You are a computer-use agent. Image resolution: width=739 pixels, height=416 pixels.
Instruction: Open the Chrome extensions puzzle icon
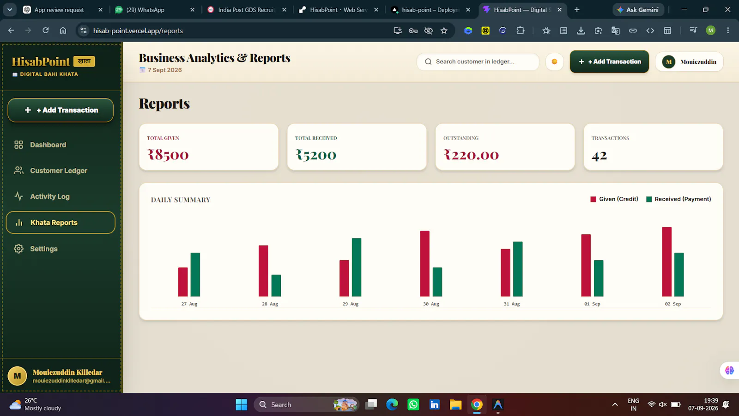(521, 31)
